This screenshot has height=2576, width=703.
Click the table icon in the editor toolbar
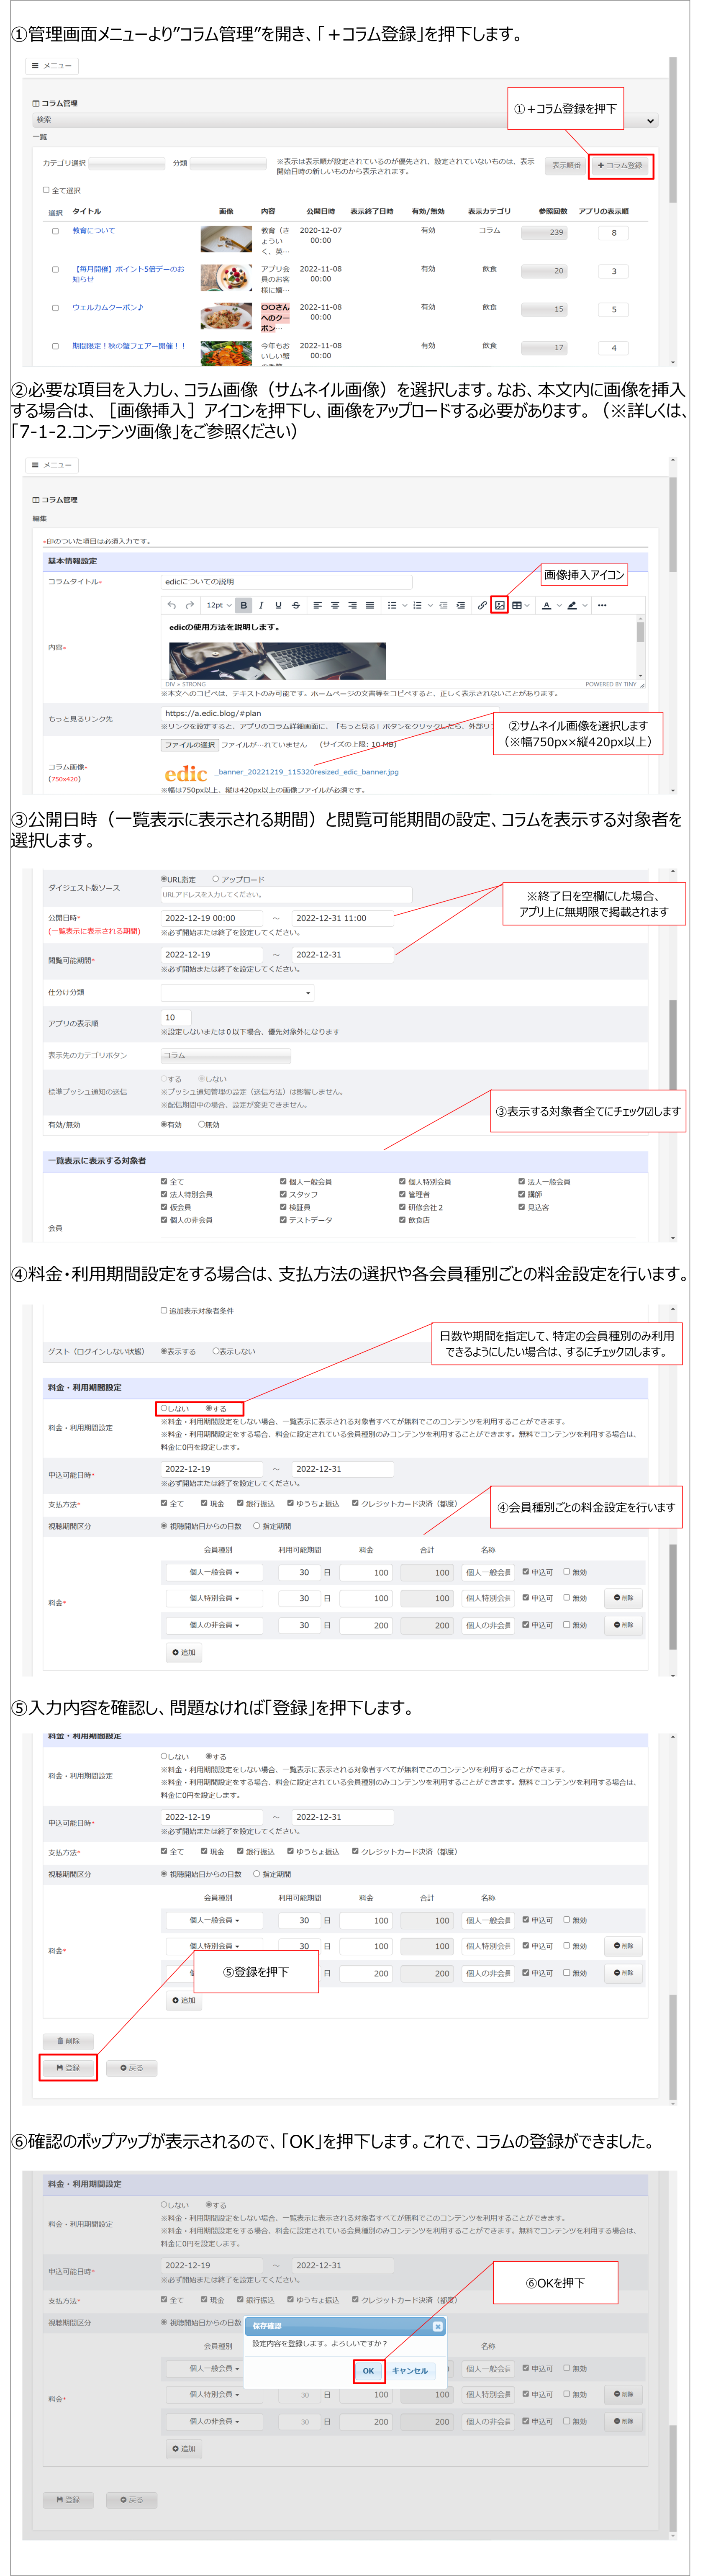tap(517, 605)
